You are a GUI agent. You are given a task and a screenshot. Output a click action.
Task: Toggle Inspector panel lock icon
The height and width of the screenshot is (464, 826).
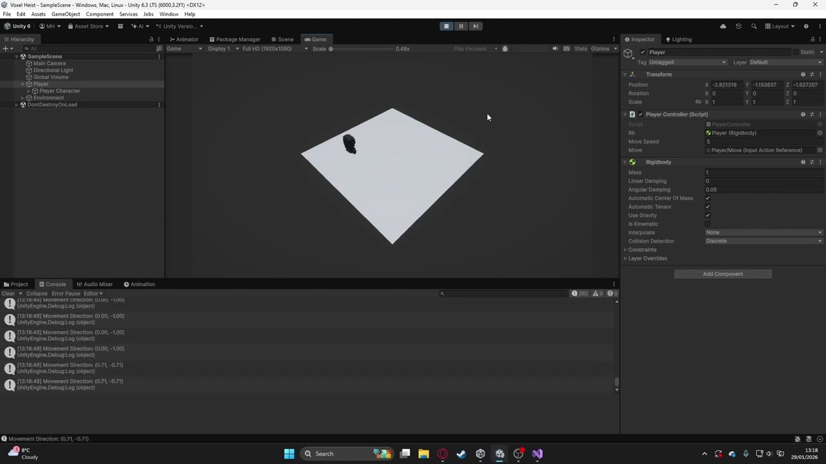tap(812, 39)
